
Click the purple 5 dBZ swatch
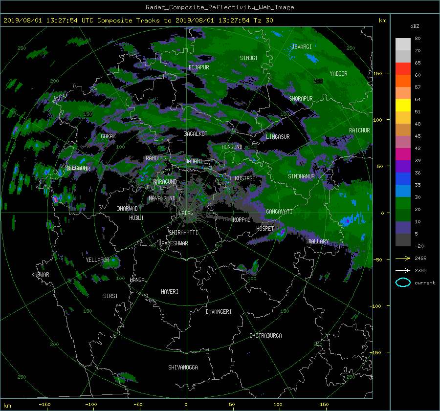click(403, 228)
